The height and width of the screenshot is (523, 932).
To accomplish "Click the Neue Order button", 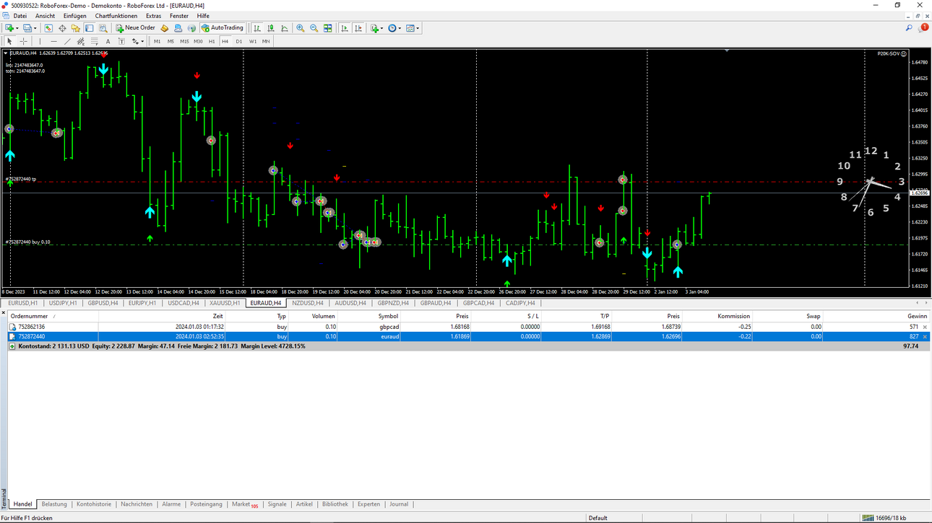I will (136, 28).
